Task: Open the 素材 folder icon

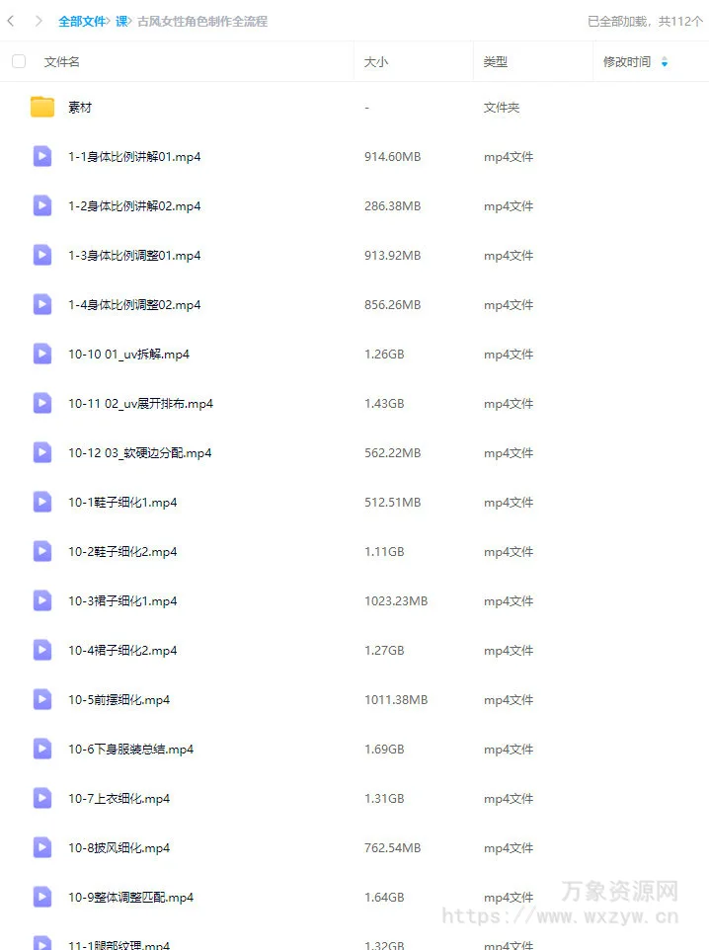Action: tap(42, 108)
